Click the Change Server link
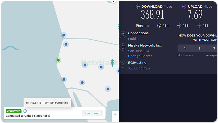Image resolution: width=218 pixels, height=123 pixels. coord(140,56)
